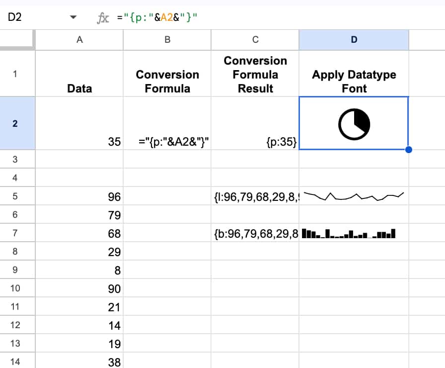Select row 11 header
This screenshot has height=368, width=445.
(17, 306)
